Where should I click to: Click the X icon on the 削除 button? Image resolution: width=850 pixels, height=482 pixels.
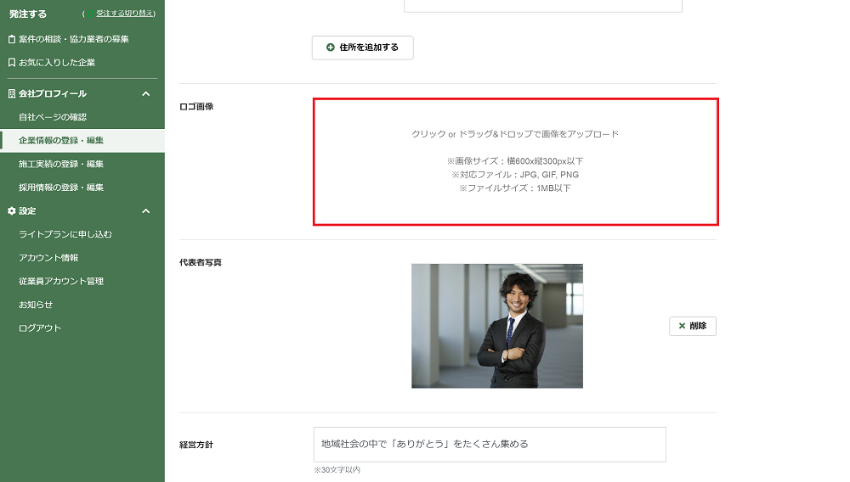pos(682,326)
